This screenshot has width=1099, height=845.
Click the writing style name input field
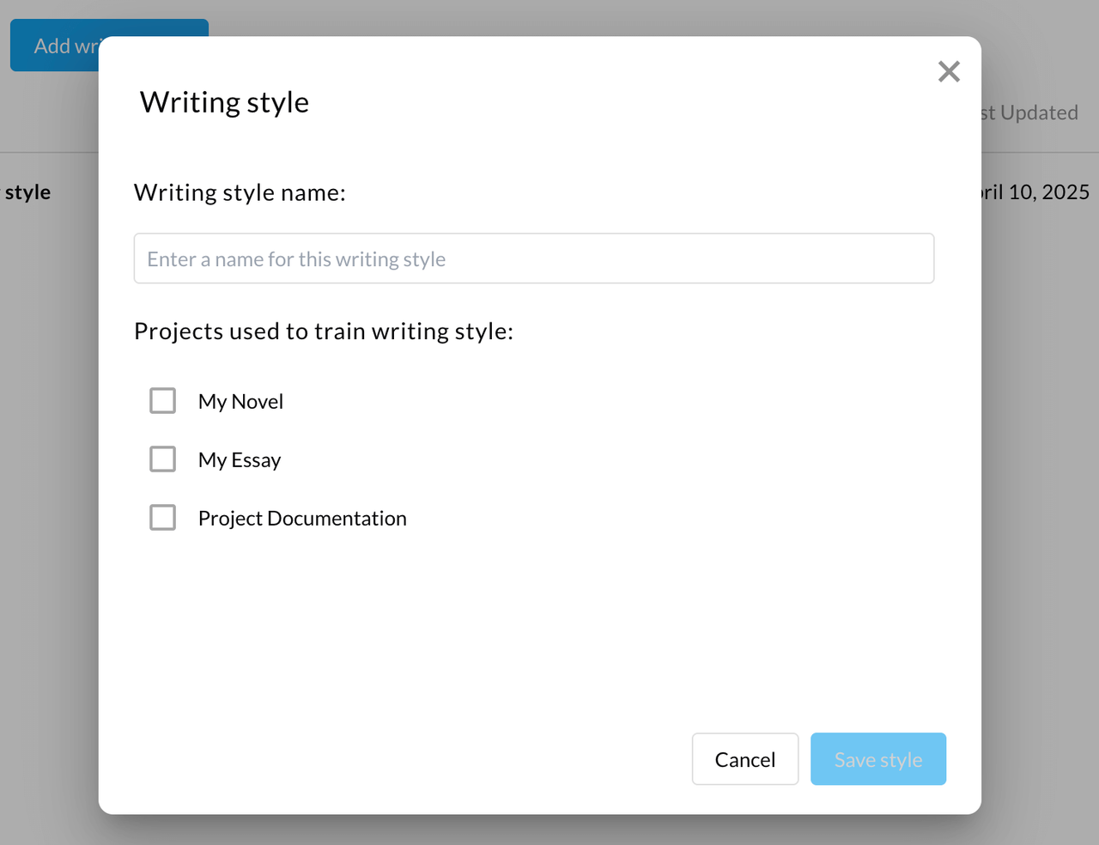[x=533, y=258]
